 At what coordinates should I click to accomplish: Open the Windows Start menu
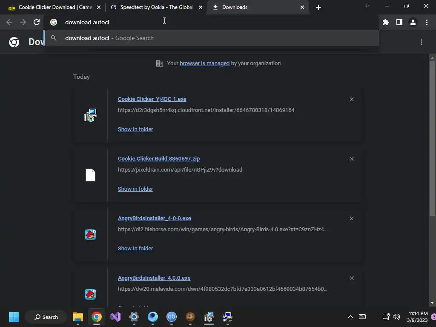pos(14,317)
